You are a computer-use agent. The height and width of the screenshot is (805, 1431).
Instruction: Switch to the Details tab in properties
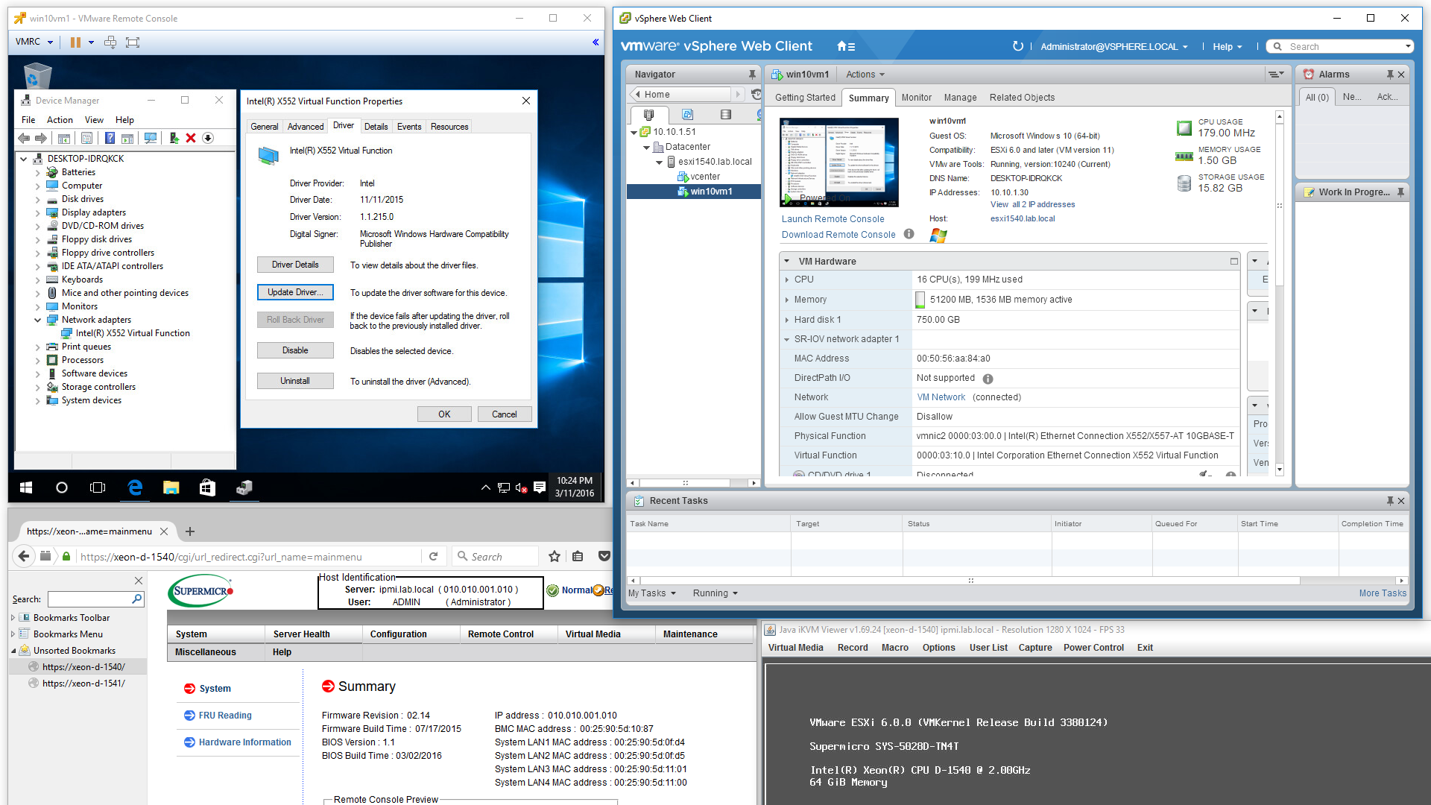376,127
